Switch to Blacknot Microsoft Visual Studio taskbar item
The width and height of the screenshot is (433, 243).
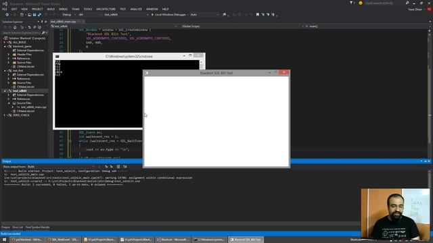pos(173,240)
